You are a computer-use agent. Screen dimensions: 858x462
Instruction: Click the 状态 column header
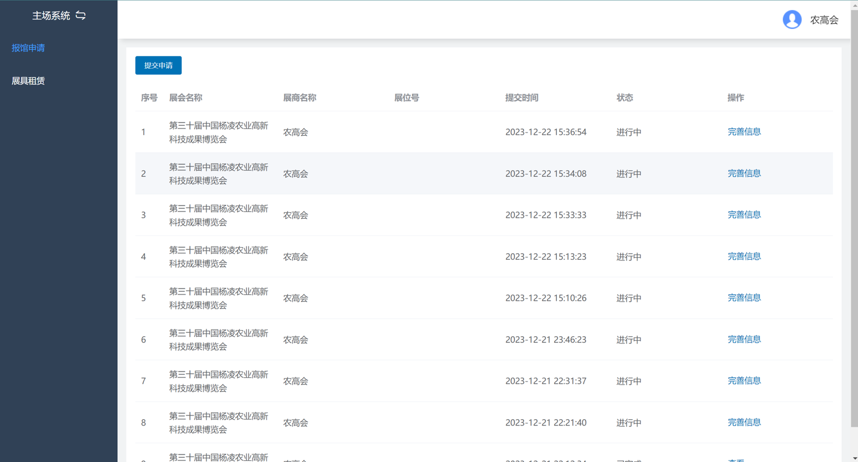coord(624,97)
